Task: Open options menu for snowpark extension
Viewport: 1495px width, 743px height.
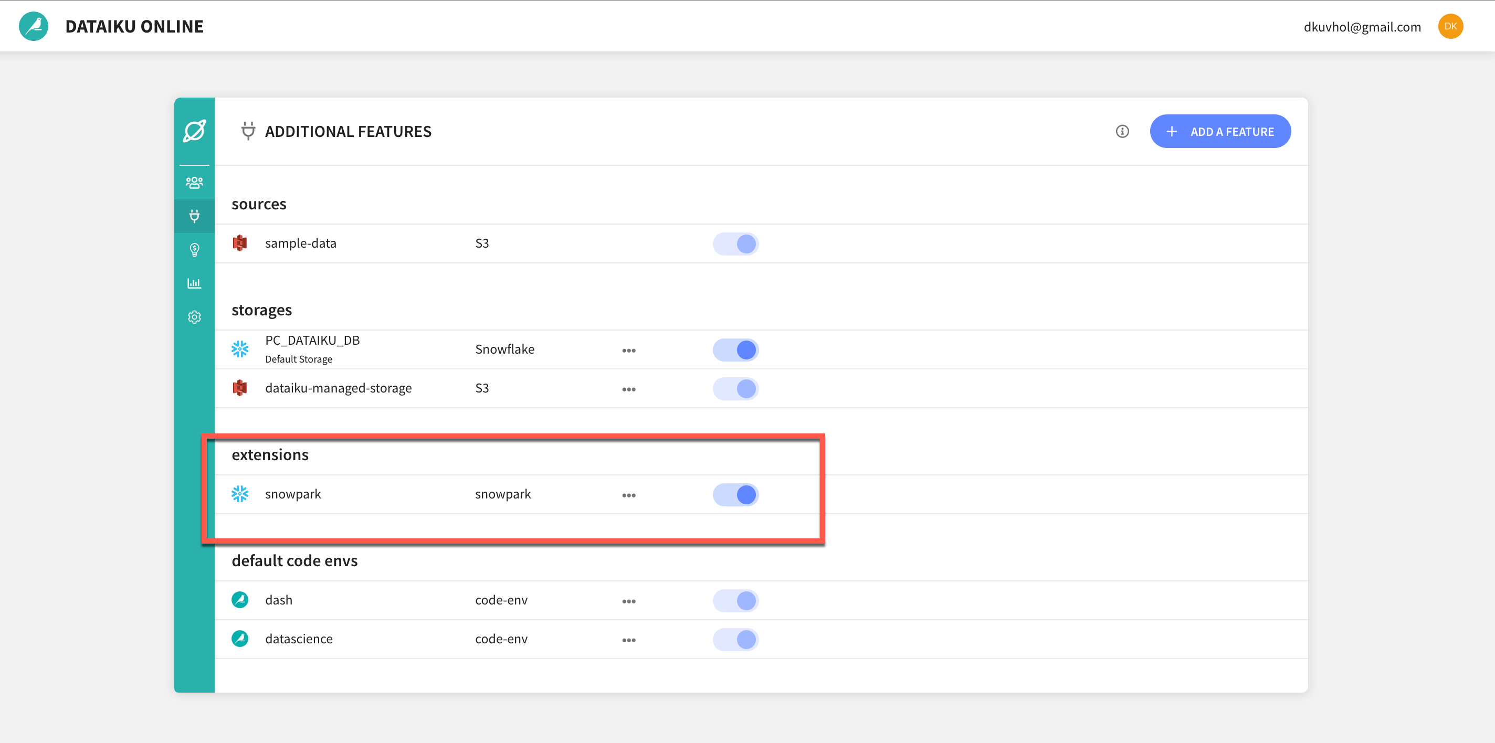Action: click(628, 495)
